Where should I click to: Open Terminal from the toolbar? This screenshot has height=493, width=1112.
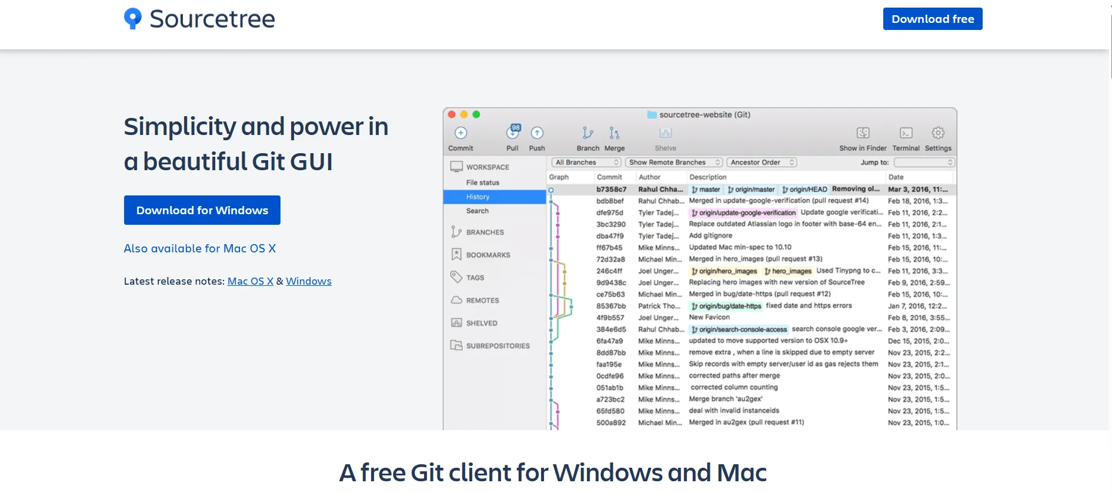tap(906, 133)
